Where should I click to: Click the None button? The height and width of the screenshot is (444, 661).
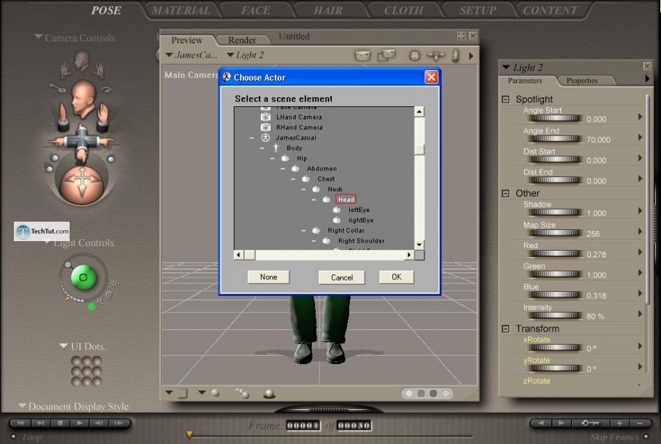pos(268,277)
